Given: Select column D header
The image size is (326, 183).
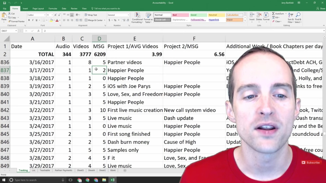Looking at the screenshot, I should pos(99,39).
